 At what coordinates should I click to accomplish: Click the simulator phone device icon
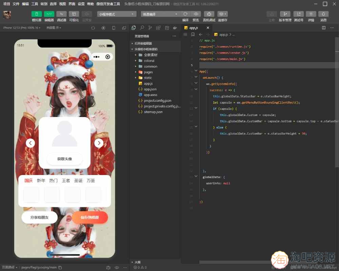pyautogui.click(x=114, y=28)
